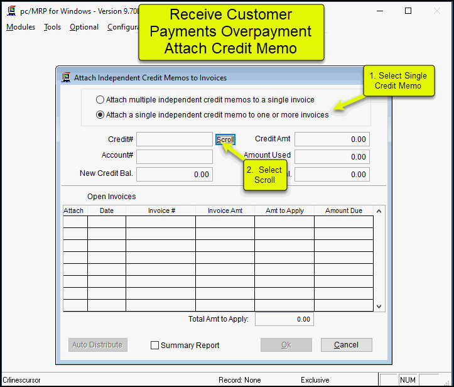Viewport: 454px width, 387px height.
Task: Click the Amount Used field
Action: 332,156
